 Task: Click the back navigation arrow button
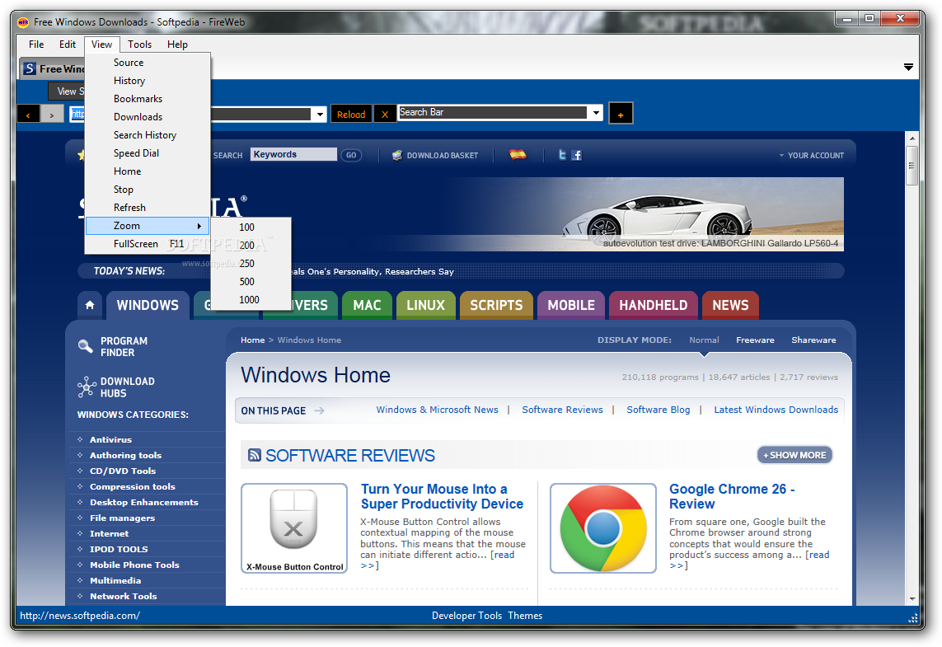pos(28,114)
